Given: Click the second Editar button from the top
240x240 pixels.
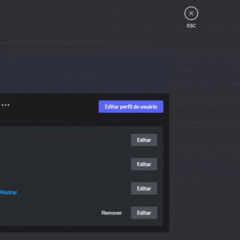Looking at the screenshot, I should [144, 164].
